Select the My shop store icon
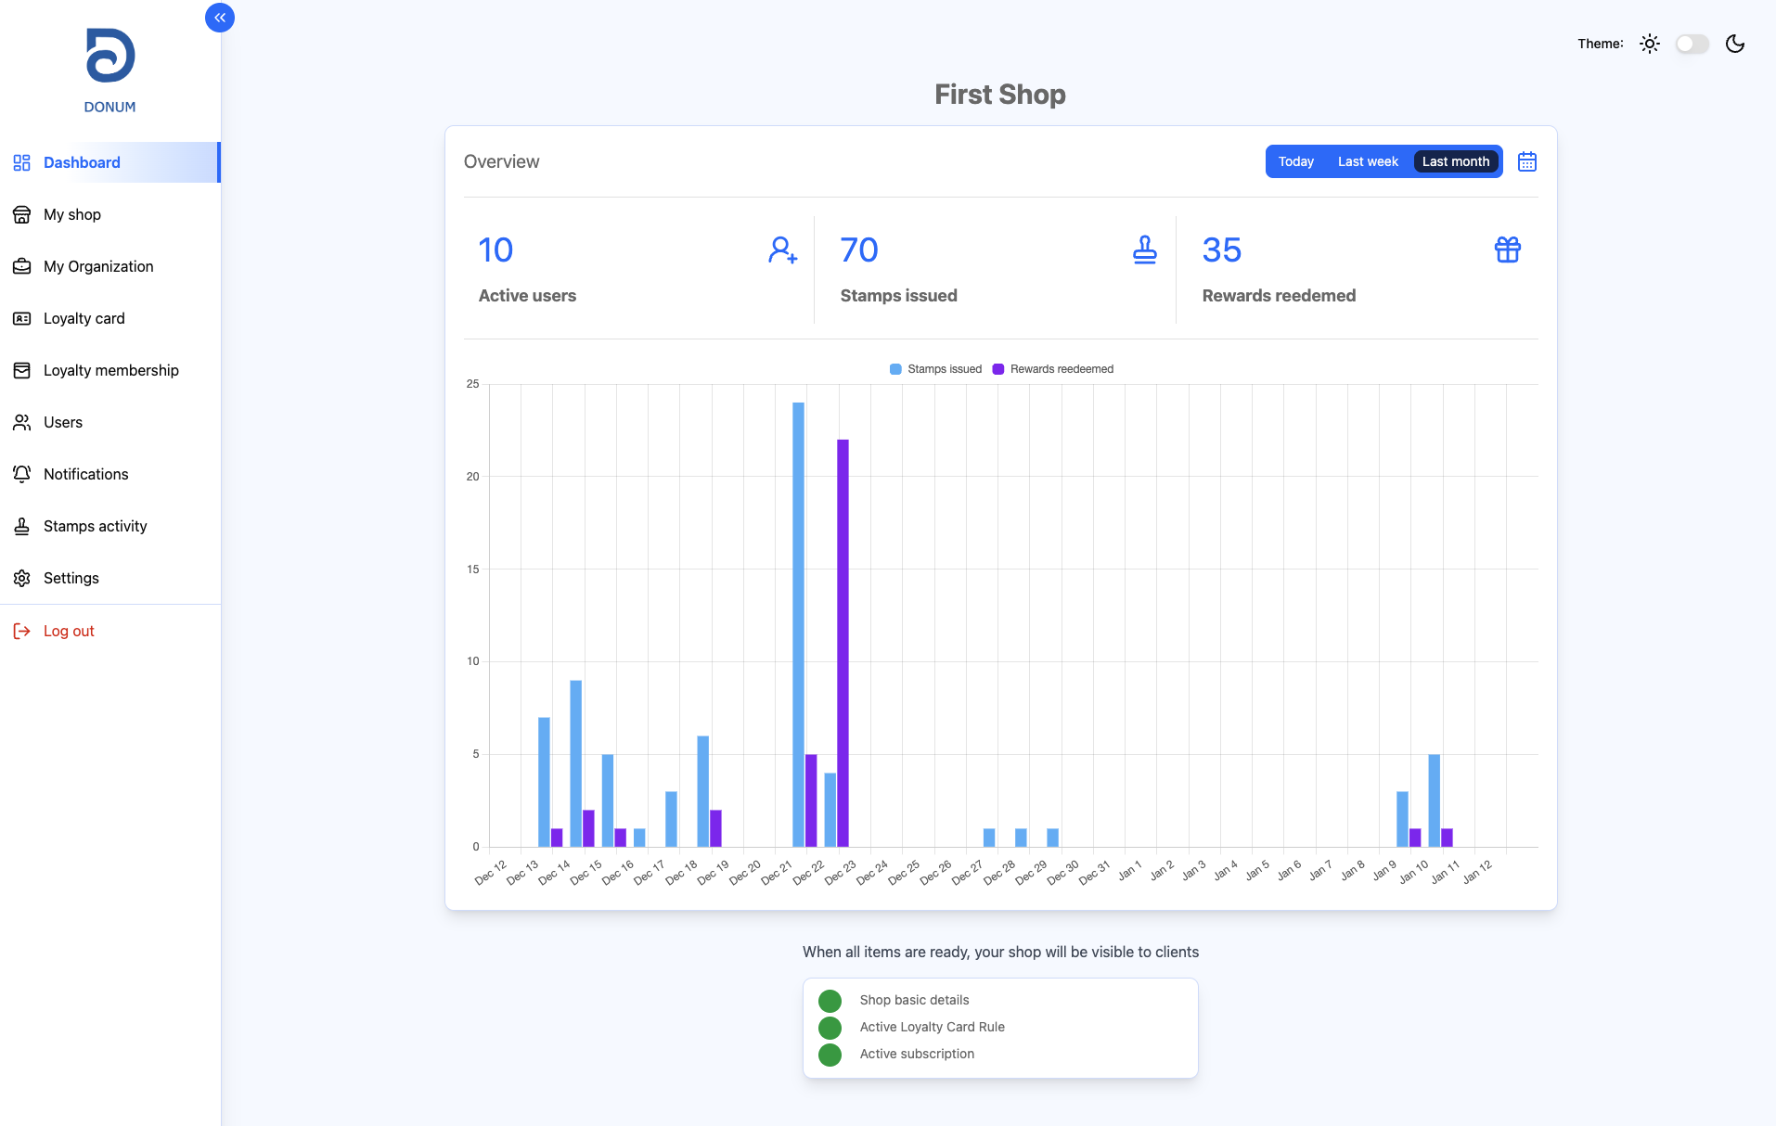This screenshot has width=1776, height=1126. 21,214
